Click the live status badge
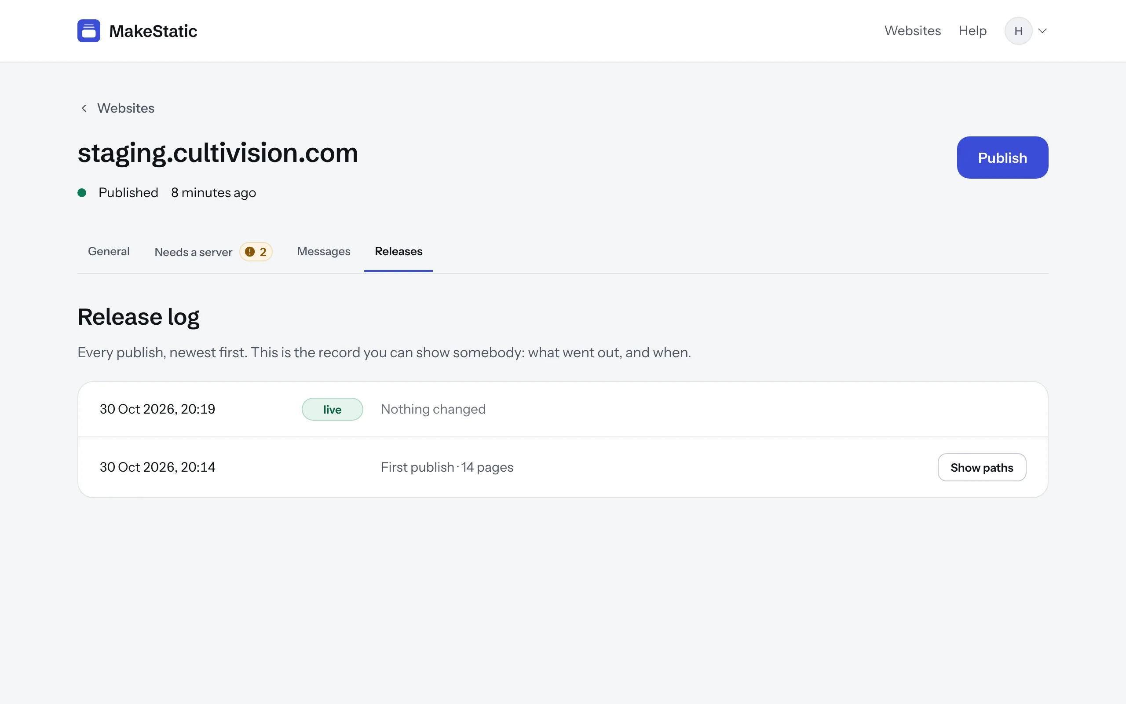1126x704 pixels. [332, 409]
